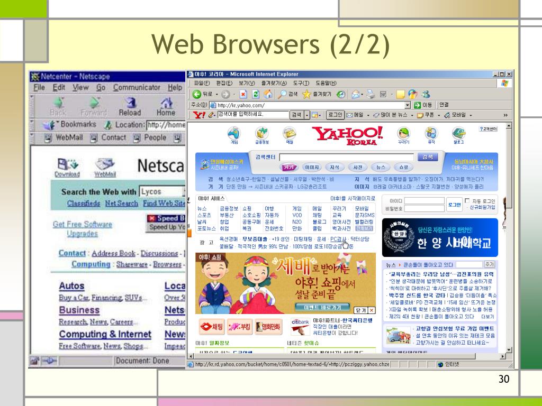Image resolution: width=542 pixels, height=406 pixels.
Task: Click the 금융정보 finance icon on Yahoo page
Action: [261, 133]
